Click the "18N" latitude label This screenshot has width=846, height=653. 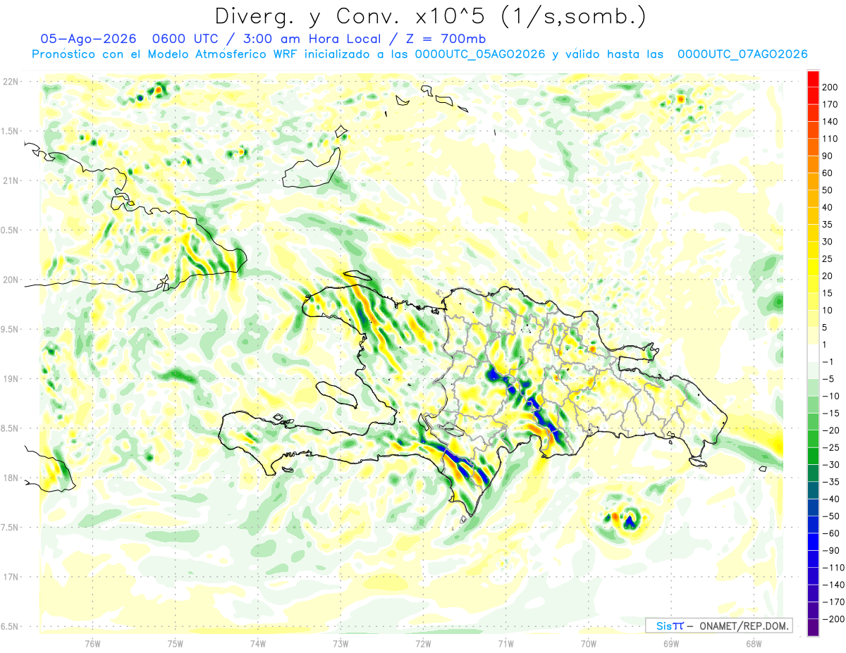pyautogui.click(x=12, y=478)
